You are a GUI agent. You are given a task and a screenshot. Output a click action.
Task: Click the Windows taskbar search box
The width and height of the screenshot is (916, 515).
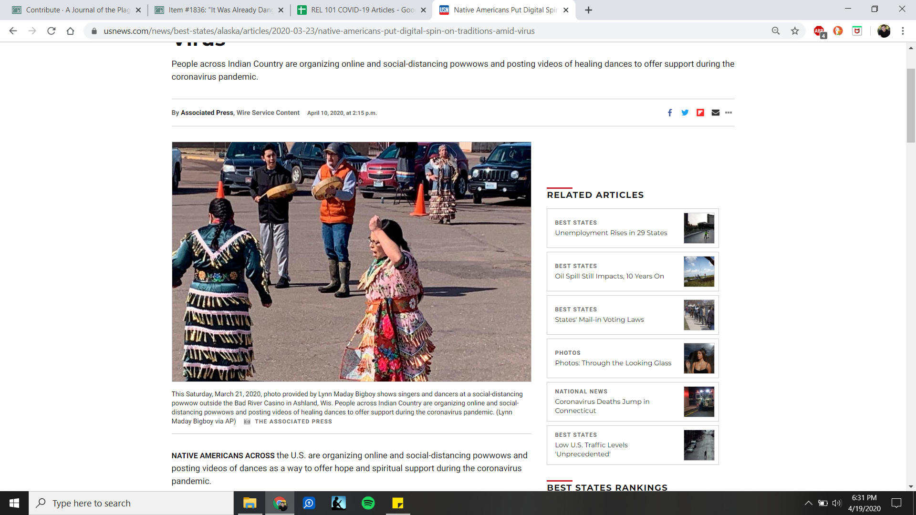pos(131,503)
